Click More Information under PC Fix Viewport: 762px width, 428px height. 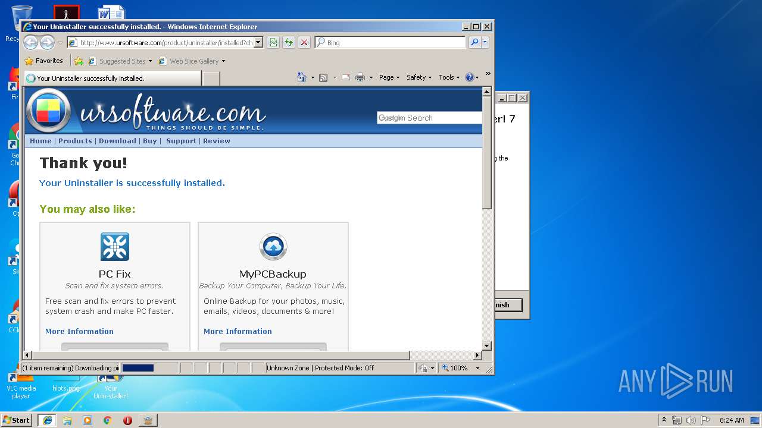(x=79, y=332)
